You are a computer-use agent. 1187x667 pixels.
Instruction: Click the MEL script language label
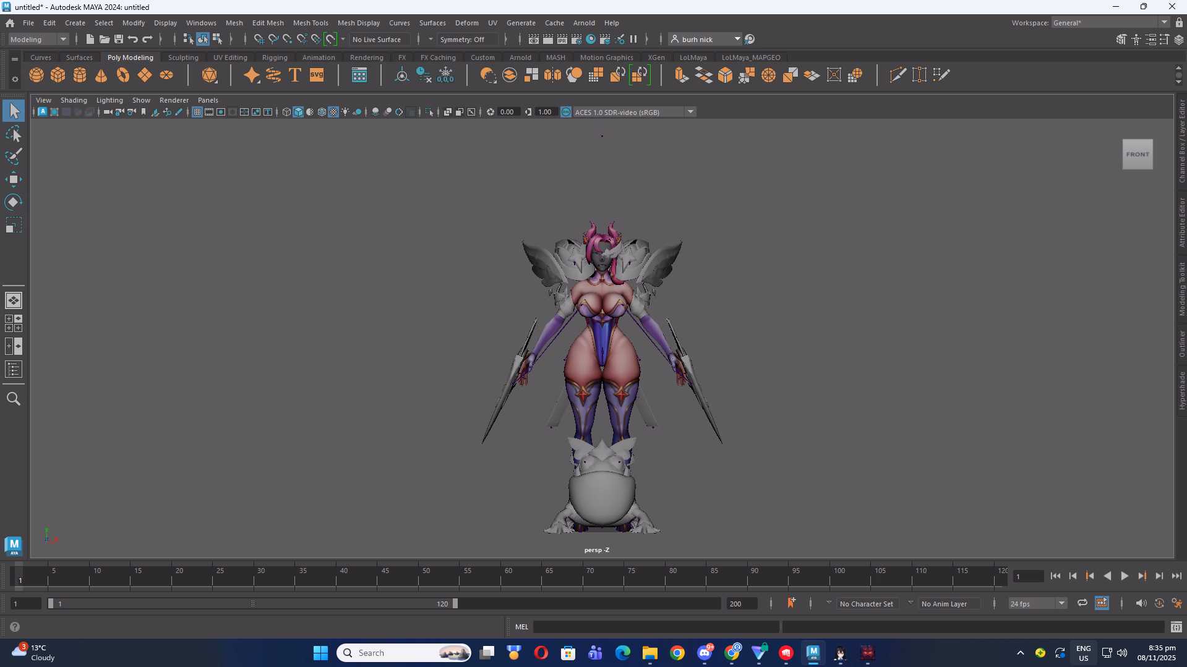pyautogui.click(x=521, y=627)
